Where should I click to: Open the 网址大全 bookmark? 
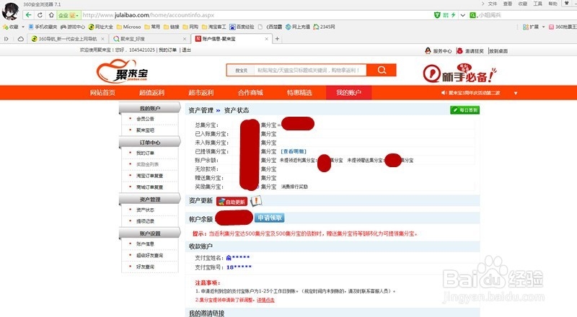[x=101, y=27]
